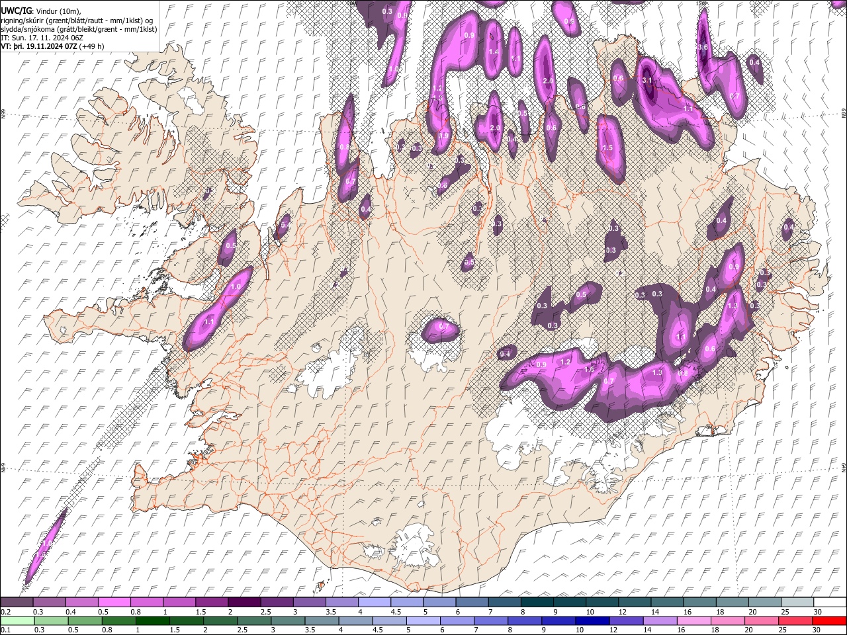The width and height of the screenshot is (847, 635).
Task: Click the 'slydda/snjókoma' description line
Action: 79,29
